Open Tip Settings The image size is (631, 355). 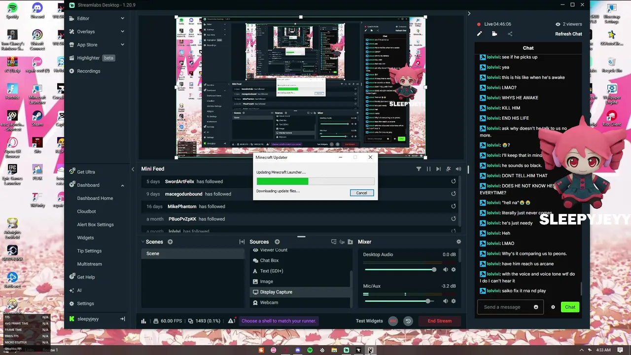pos(89,251)
